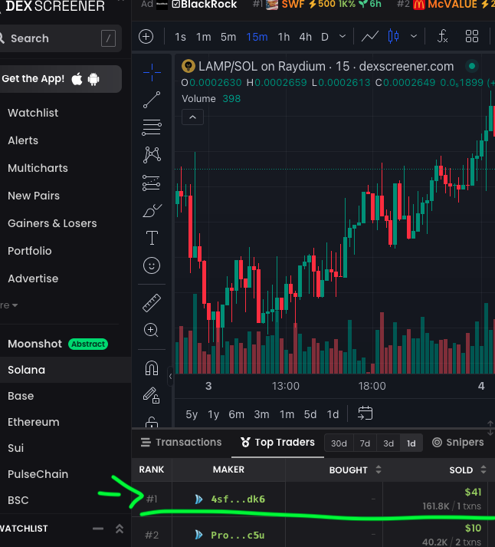Select the crosshair cursor tool
This screenshot has height=547, width=495.
pyautogui.click(x=152, y=72)
